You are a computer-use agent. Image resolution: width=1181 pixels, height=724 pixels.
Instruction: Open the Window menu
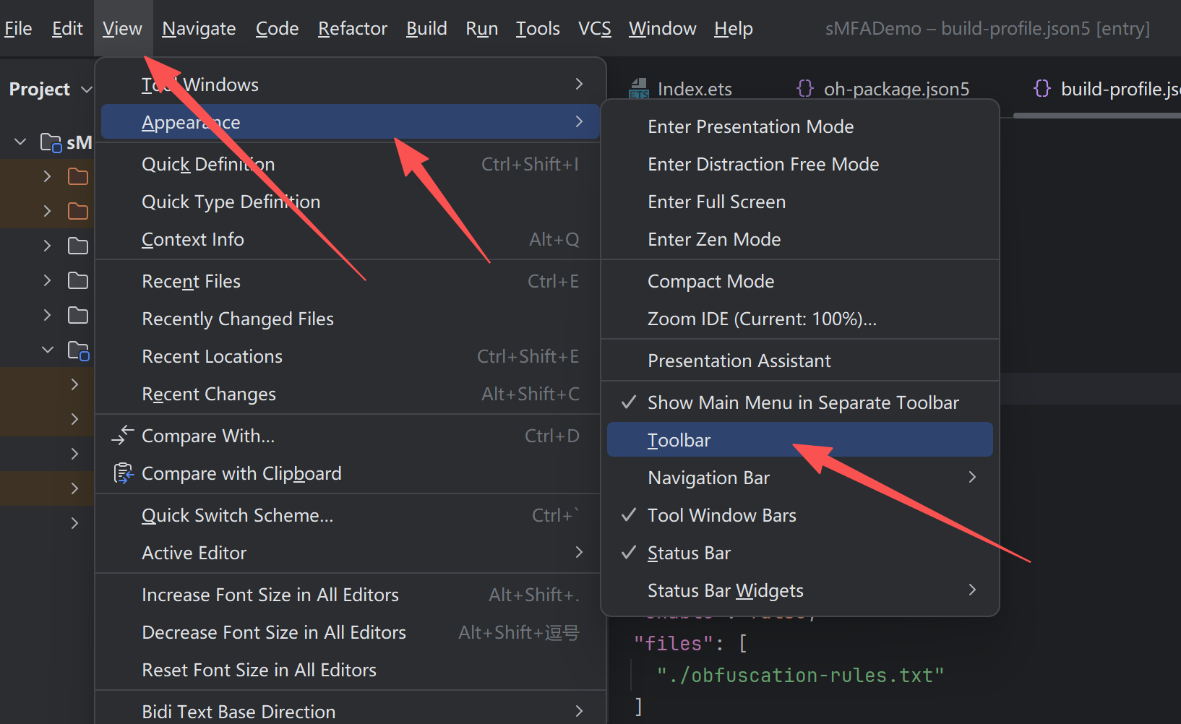click(x=662, y=28)
